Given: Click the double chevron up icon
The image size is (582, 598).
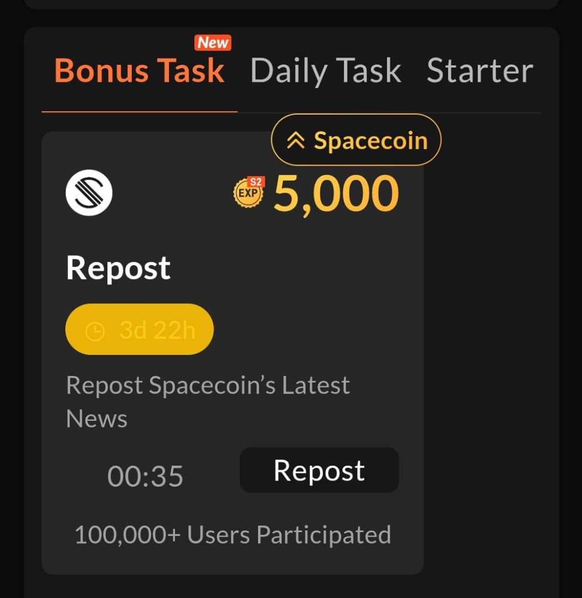Looking at the screenshot, I should pyautogui.click(x=296, y=141).
